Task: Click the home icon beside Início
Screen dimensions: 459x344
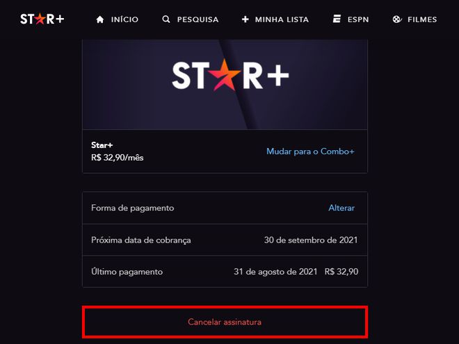Action: click(x=100, y=19)
